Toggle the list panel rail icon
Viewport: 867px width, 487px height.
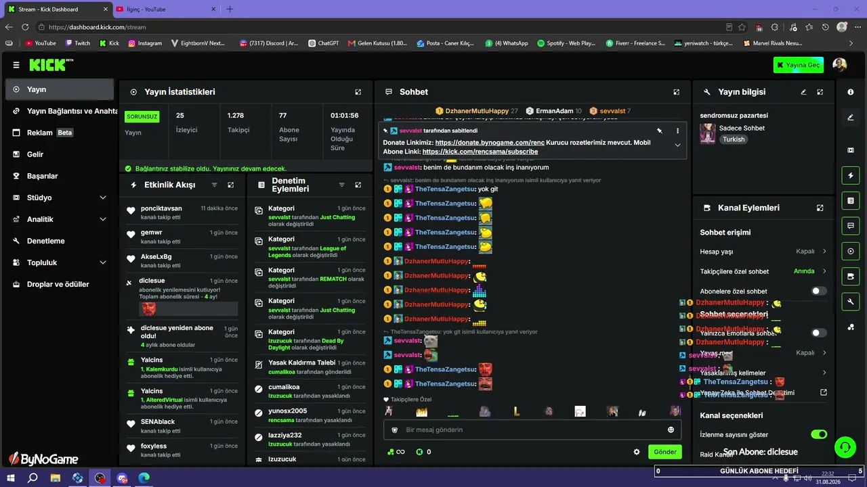pos(851,201)
